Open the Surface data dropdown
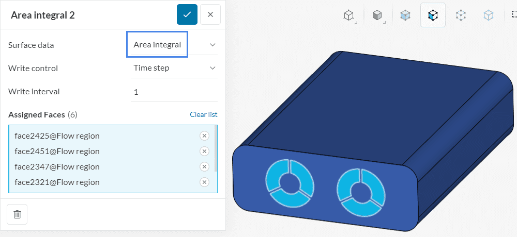Viewport: 517px width, 237px height. click(172, 45)
